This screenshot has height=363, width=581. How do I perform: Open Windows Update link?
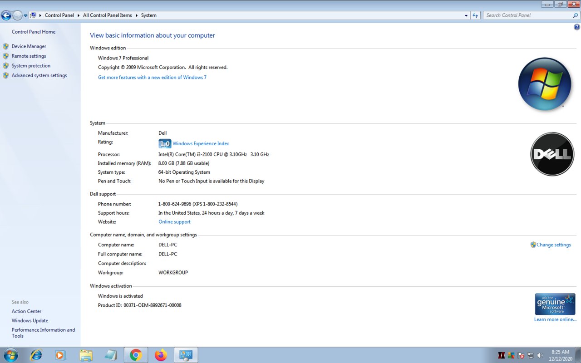30,321
